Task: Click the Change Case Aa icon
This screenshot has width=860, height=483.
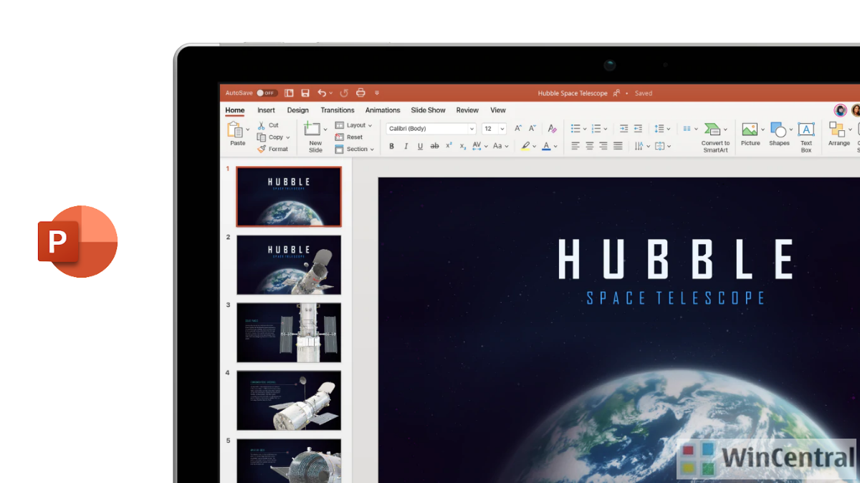Action: tap(497, 146)
